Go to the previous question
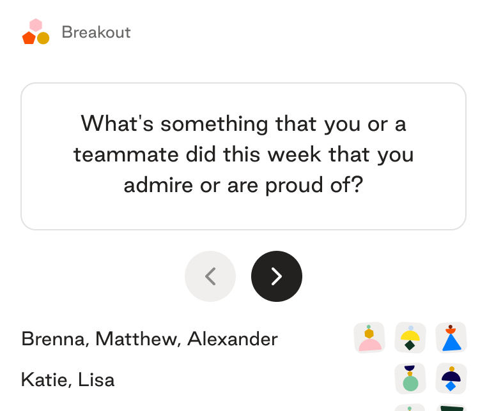Viewport: 487px width, 411px height. (x=210, y=276)
